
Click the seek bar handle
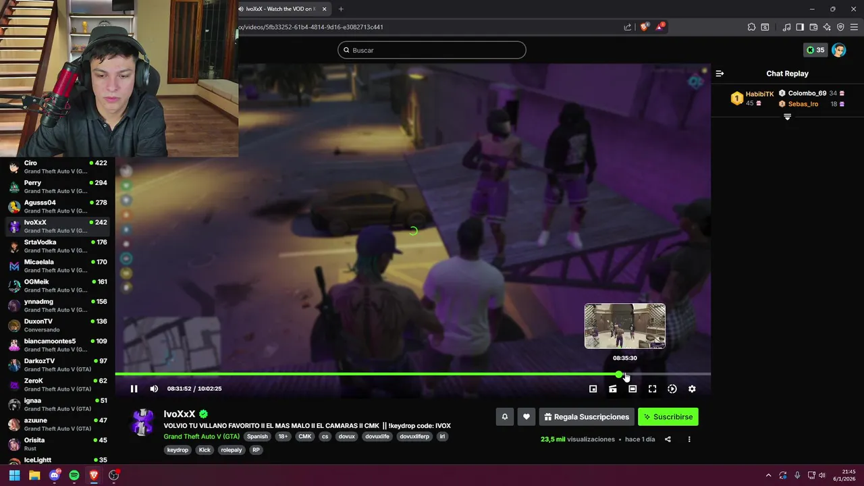pos(619,374)
